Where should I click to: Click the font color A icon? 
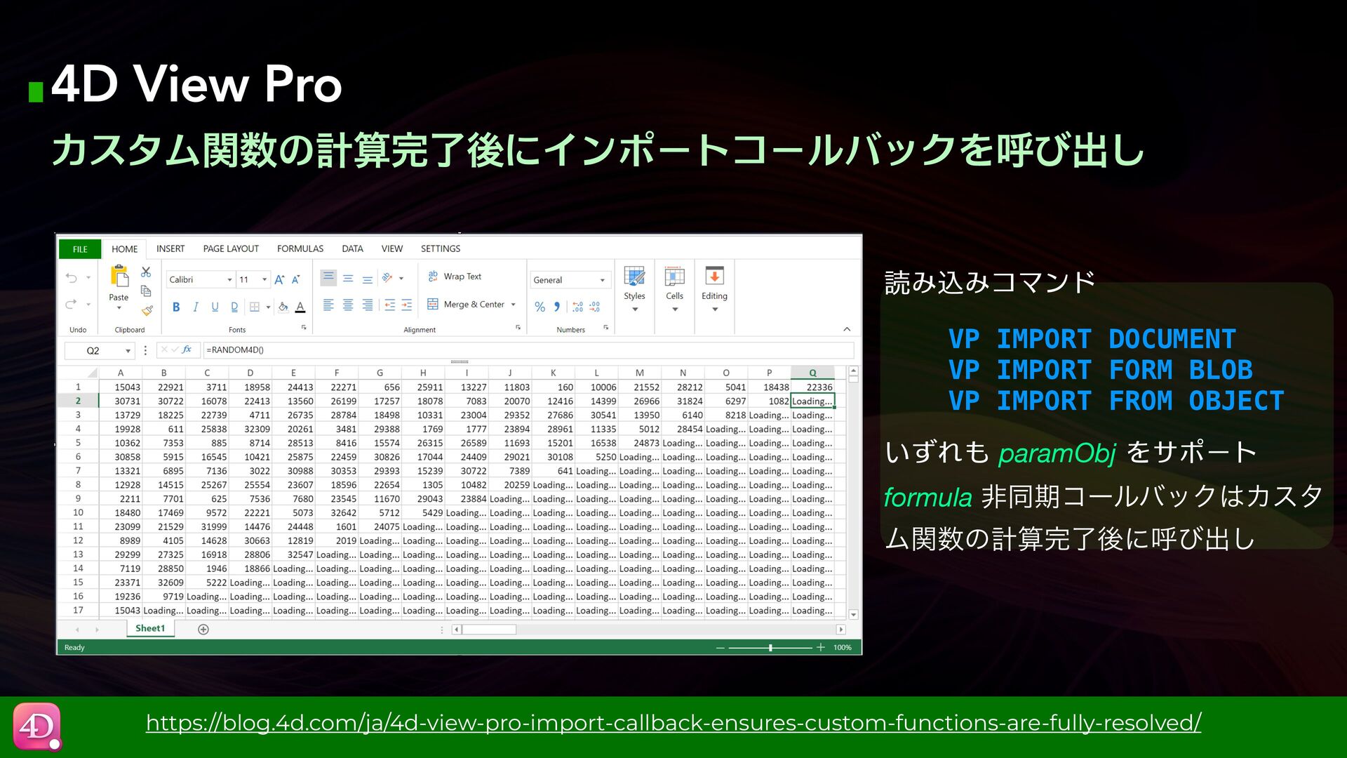tap(300, 307)
